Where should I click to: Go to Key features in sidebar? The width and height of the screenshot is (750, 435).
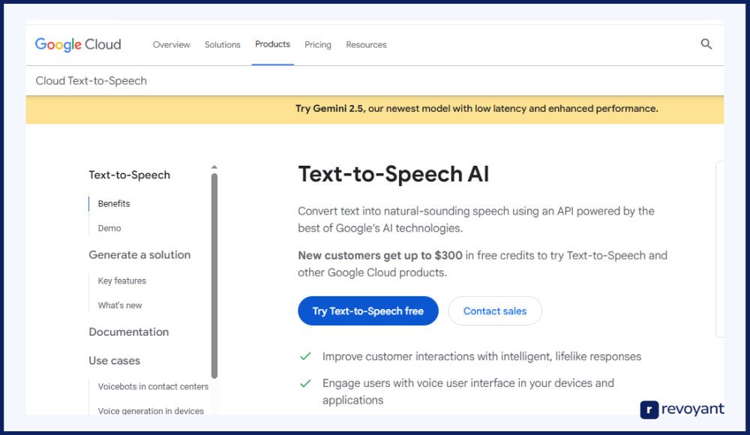(122, 281)
